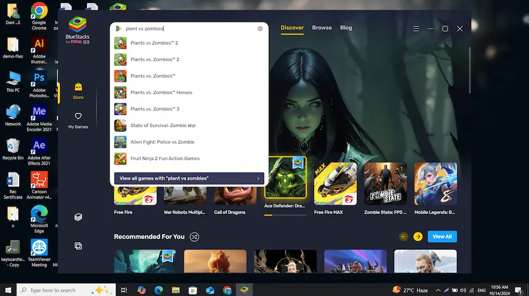Expand the system tray hidden icons
Viewport: 529px width, 296px height.
pyautogui.click(x=438, y=290)
